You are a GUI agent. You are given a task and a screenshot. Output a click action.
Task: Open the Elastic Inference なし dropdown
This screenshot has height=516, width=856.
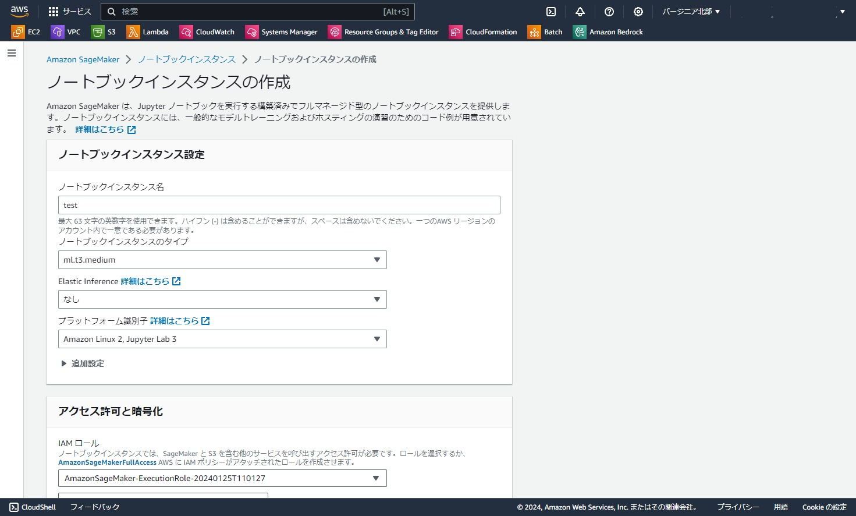pos(222,299)
